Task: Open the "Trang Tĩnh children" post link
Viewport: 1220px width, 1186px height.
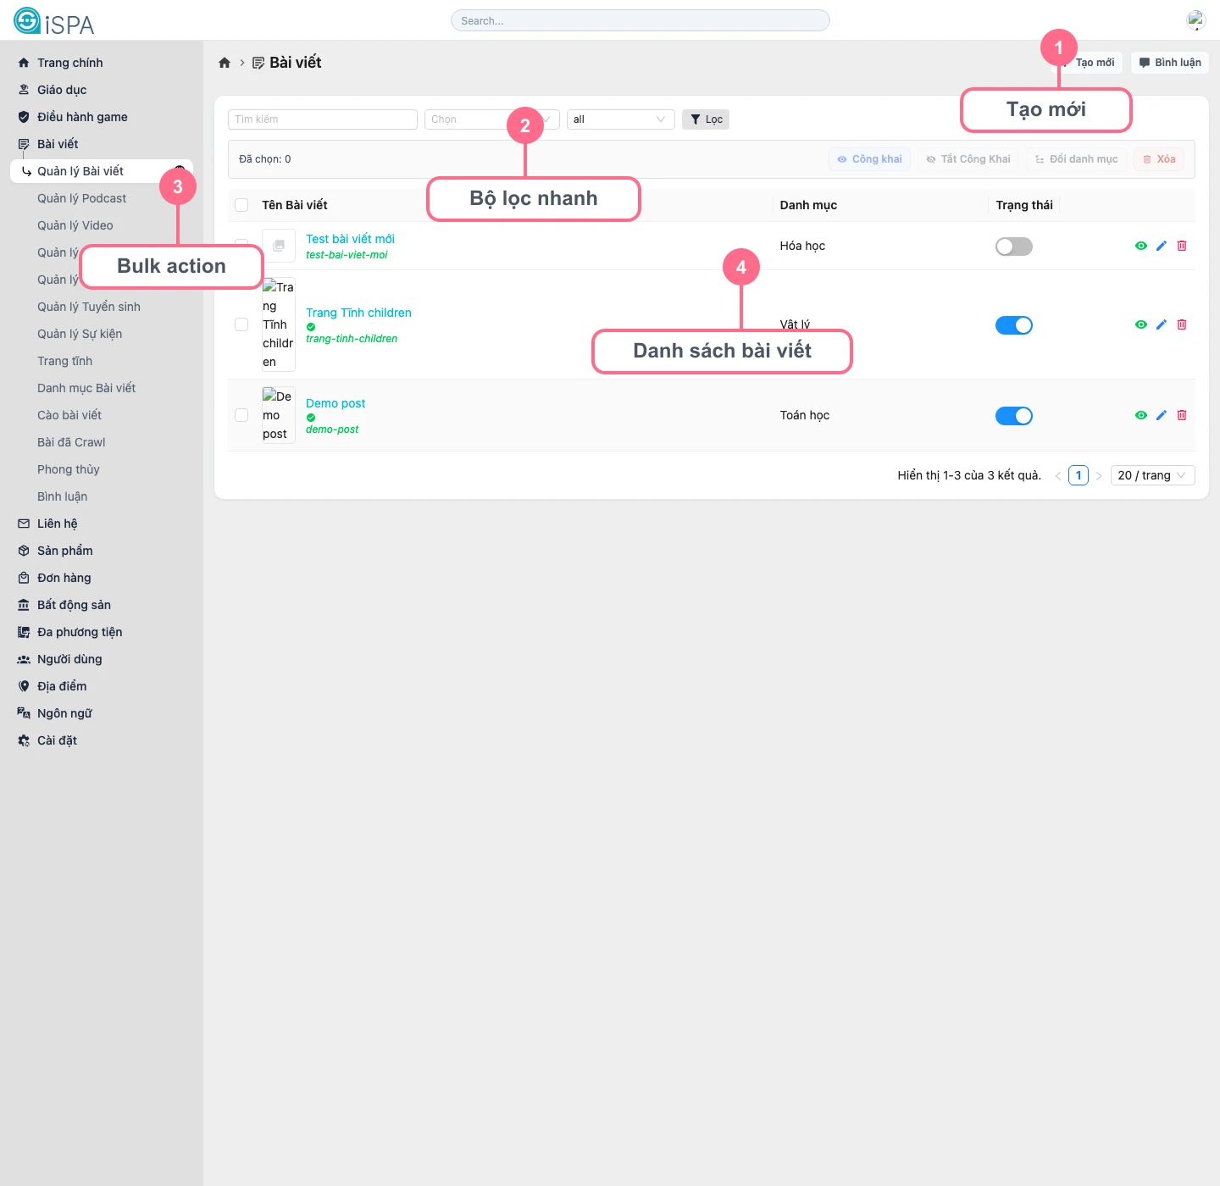Action: (358, 313)
